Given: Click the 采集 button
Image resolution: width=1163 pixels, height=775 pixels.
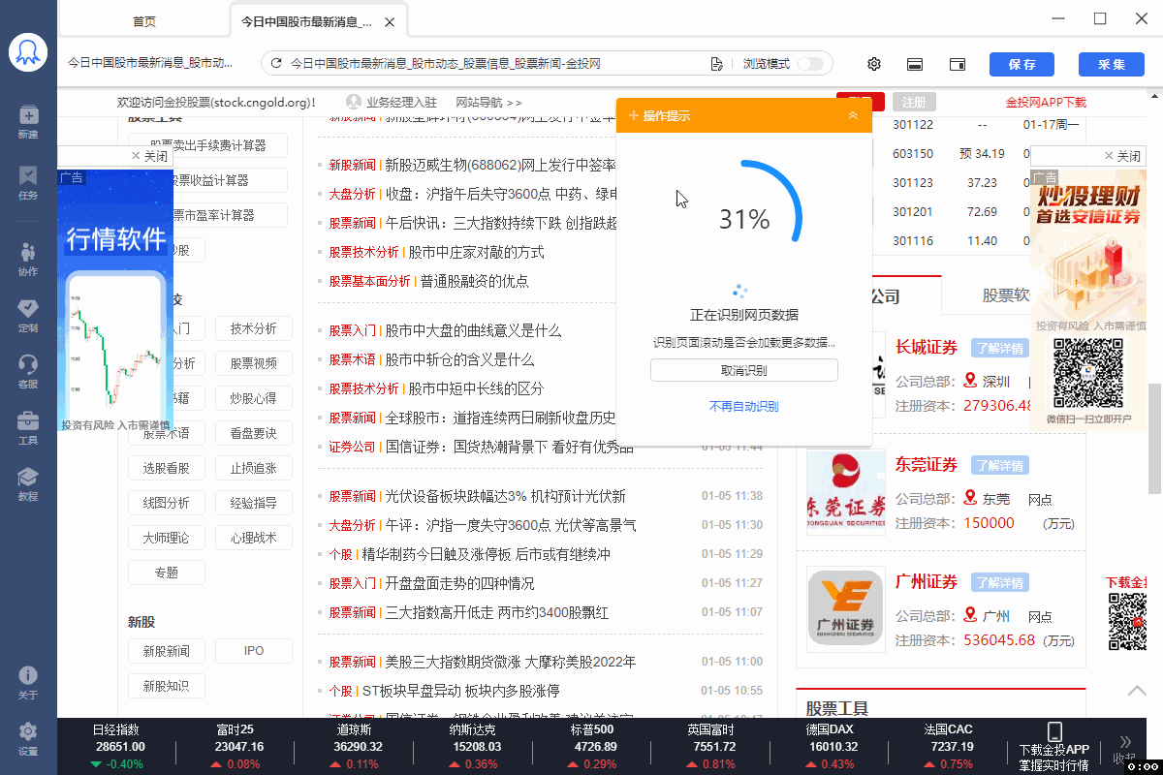Looking at the screenshot, I should coord(1111,64).
